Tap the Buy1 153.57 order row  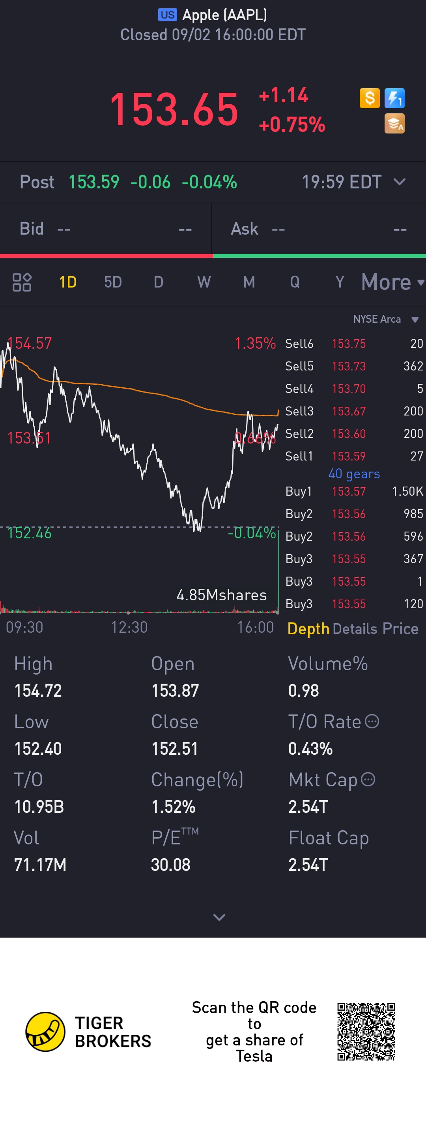354,491
